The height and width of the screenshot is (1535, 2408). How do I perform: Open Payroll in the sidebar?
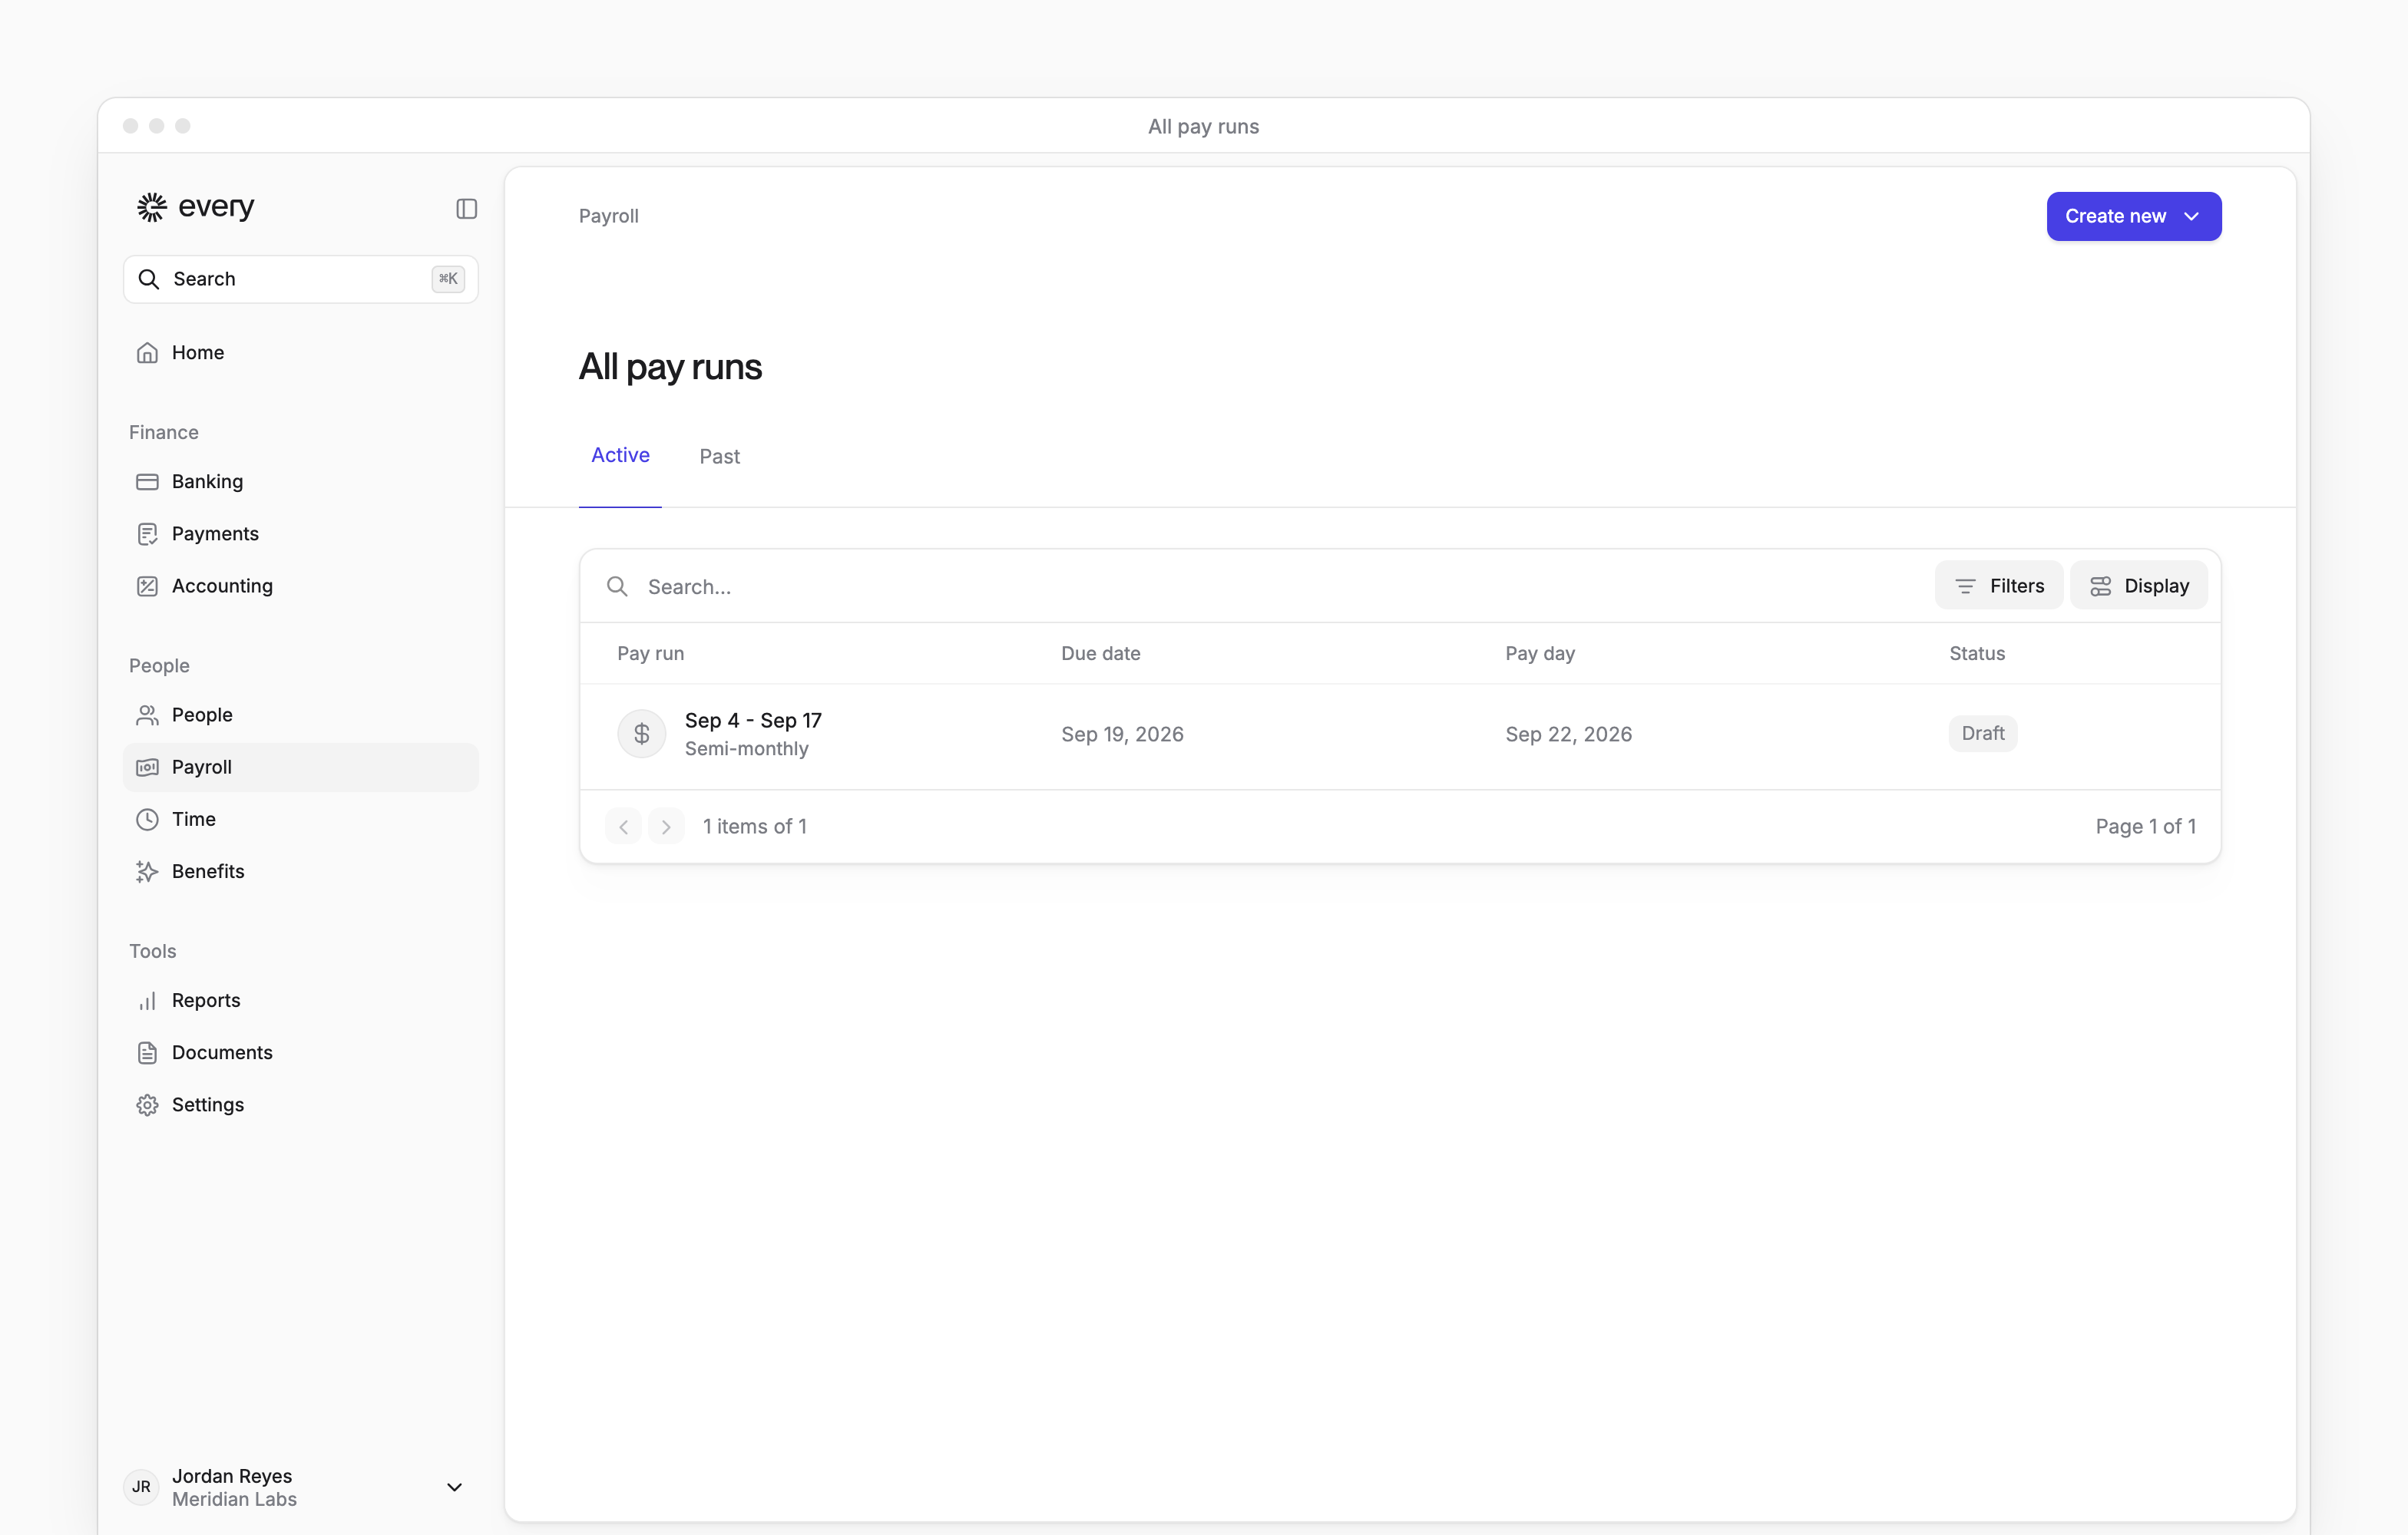(301, 767)
